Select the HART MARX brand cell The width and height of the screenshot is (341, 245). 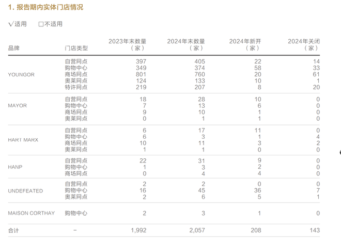(x=23, y=140)
